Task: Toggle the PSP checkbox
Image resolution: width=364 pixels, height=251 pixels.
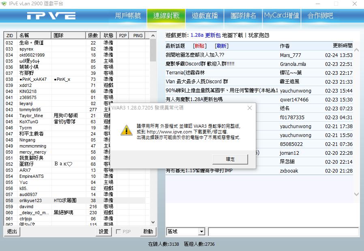Action: (x=118, y=232)
